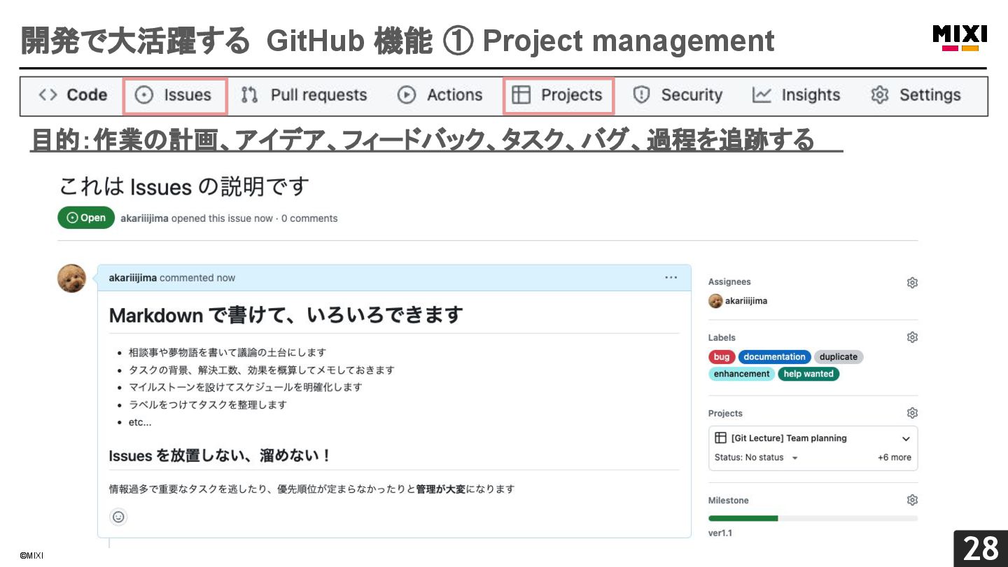Click the Projects table icon in tab bar
The height and width of the screenshot is (567, 1008).
coord(521,95)
